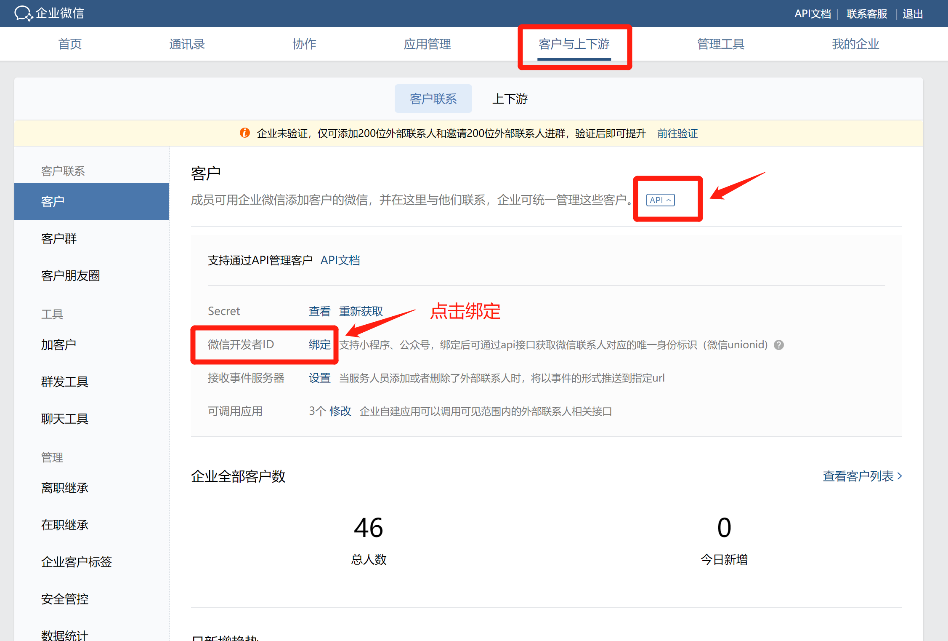Select 客户 in the left sidebar

[92, 201]
